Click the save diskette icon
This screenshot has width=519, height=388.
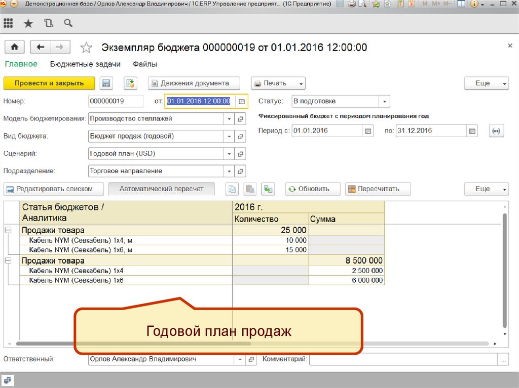(x=106, y=83)
